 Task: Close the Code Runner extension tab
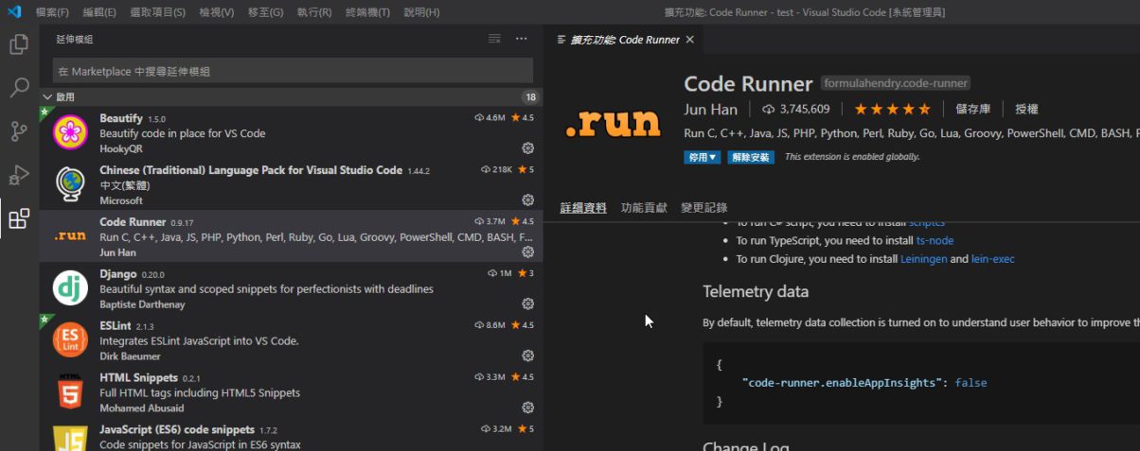click(x=690, y=40)
